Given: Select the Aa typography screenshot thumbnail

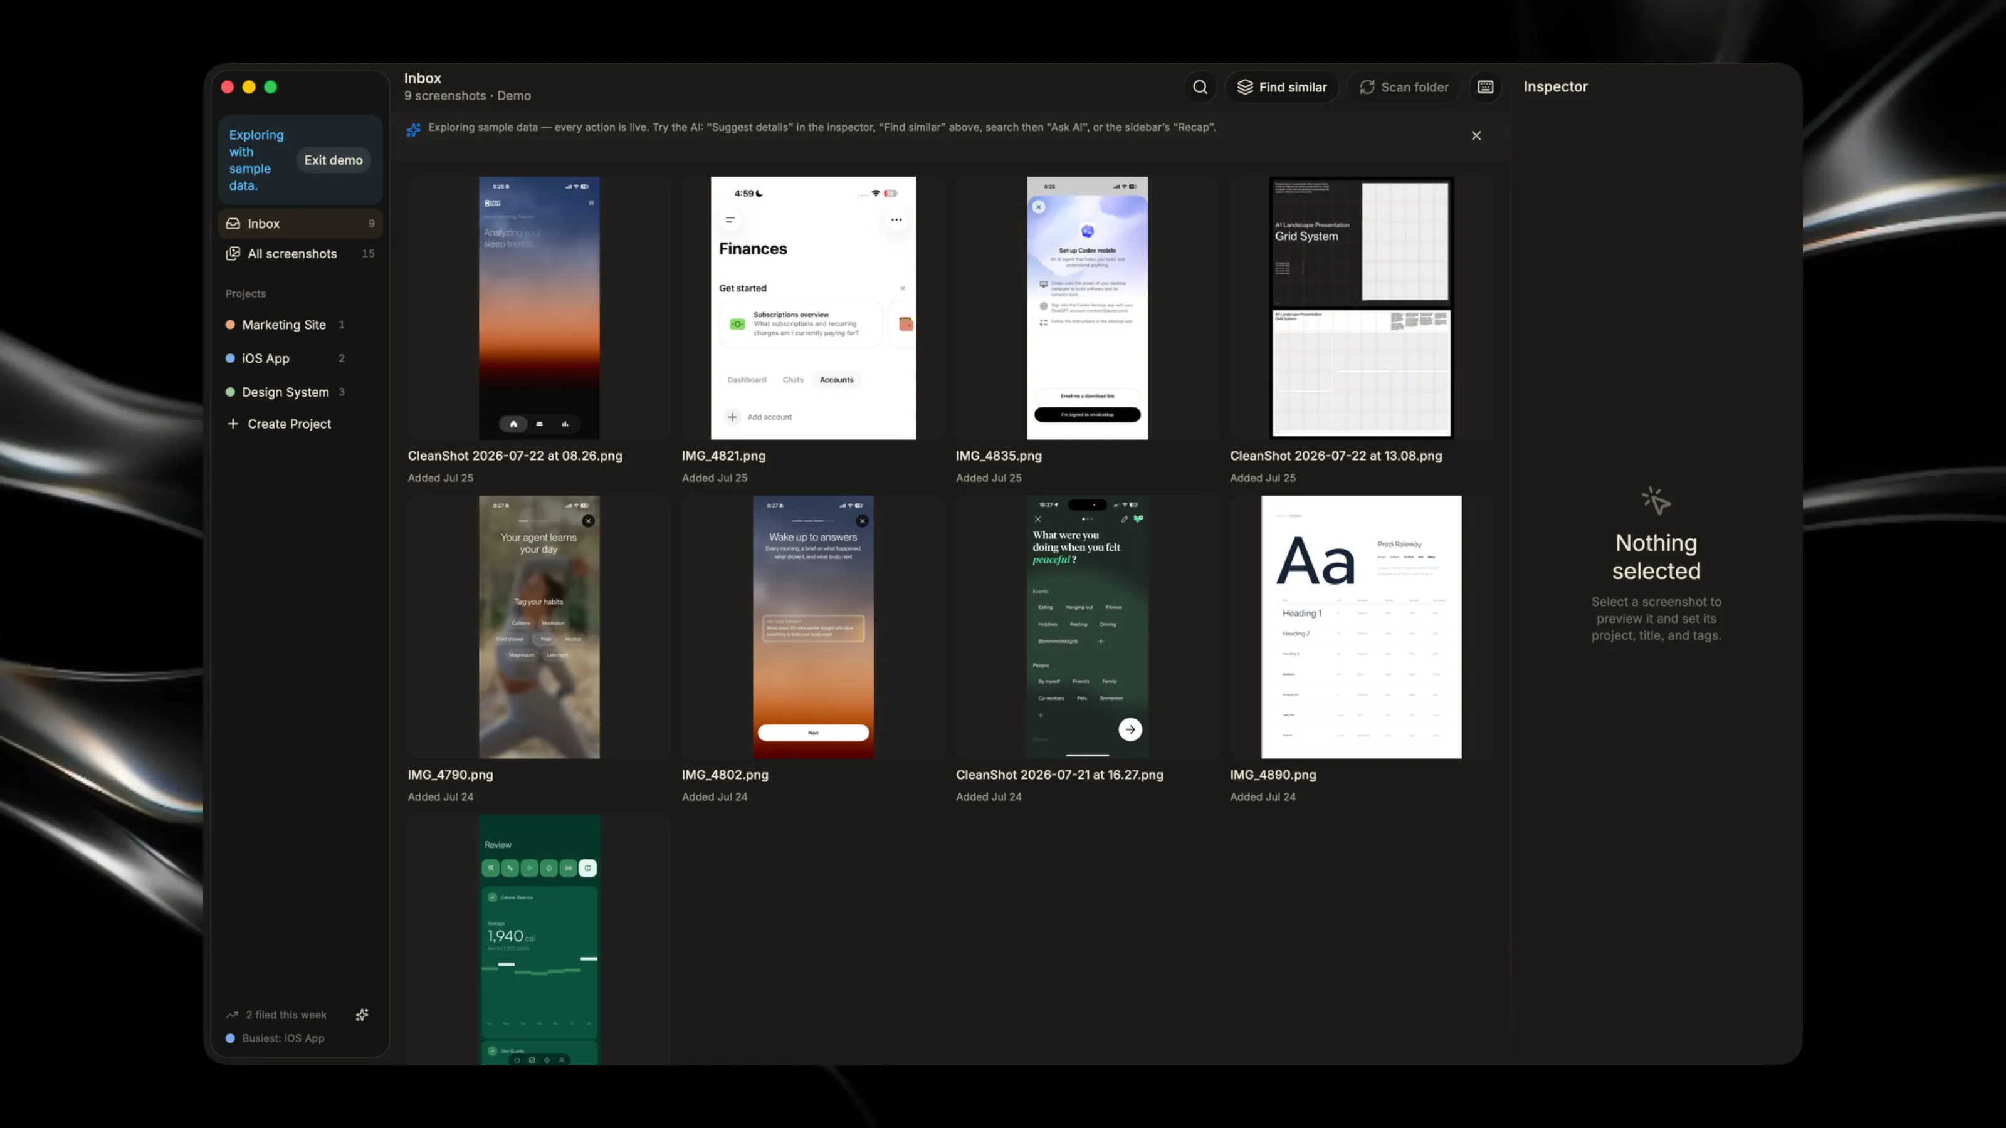Looking at the screenshot, I should (1361, 627).
